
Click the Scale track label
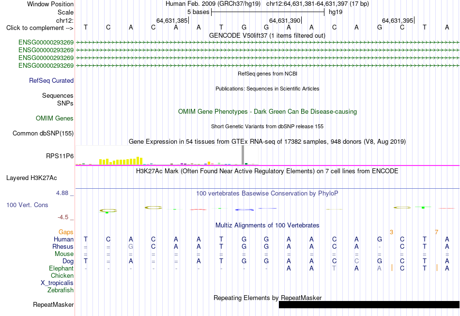click(65, 12)
